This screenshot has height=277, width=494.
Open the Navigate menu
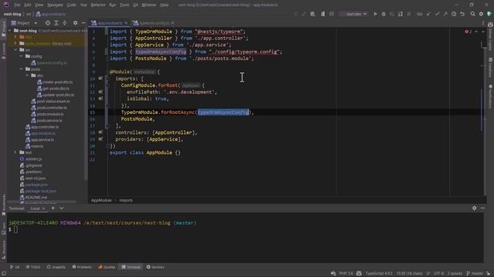tap(55, 5)
